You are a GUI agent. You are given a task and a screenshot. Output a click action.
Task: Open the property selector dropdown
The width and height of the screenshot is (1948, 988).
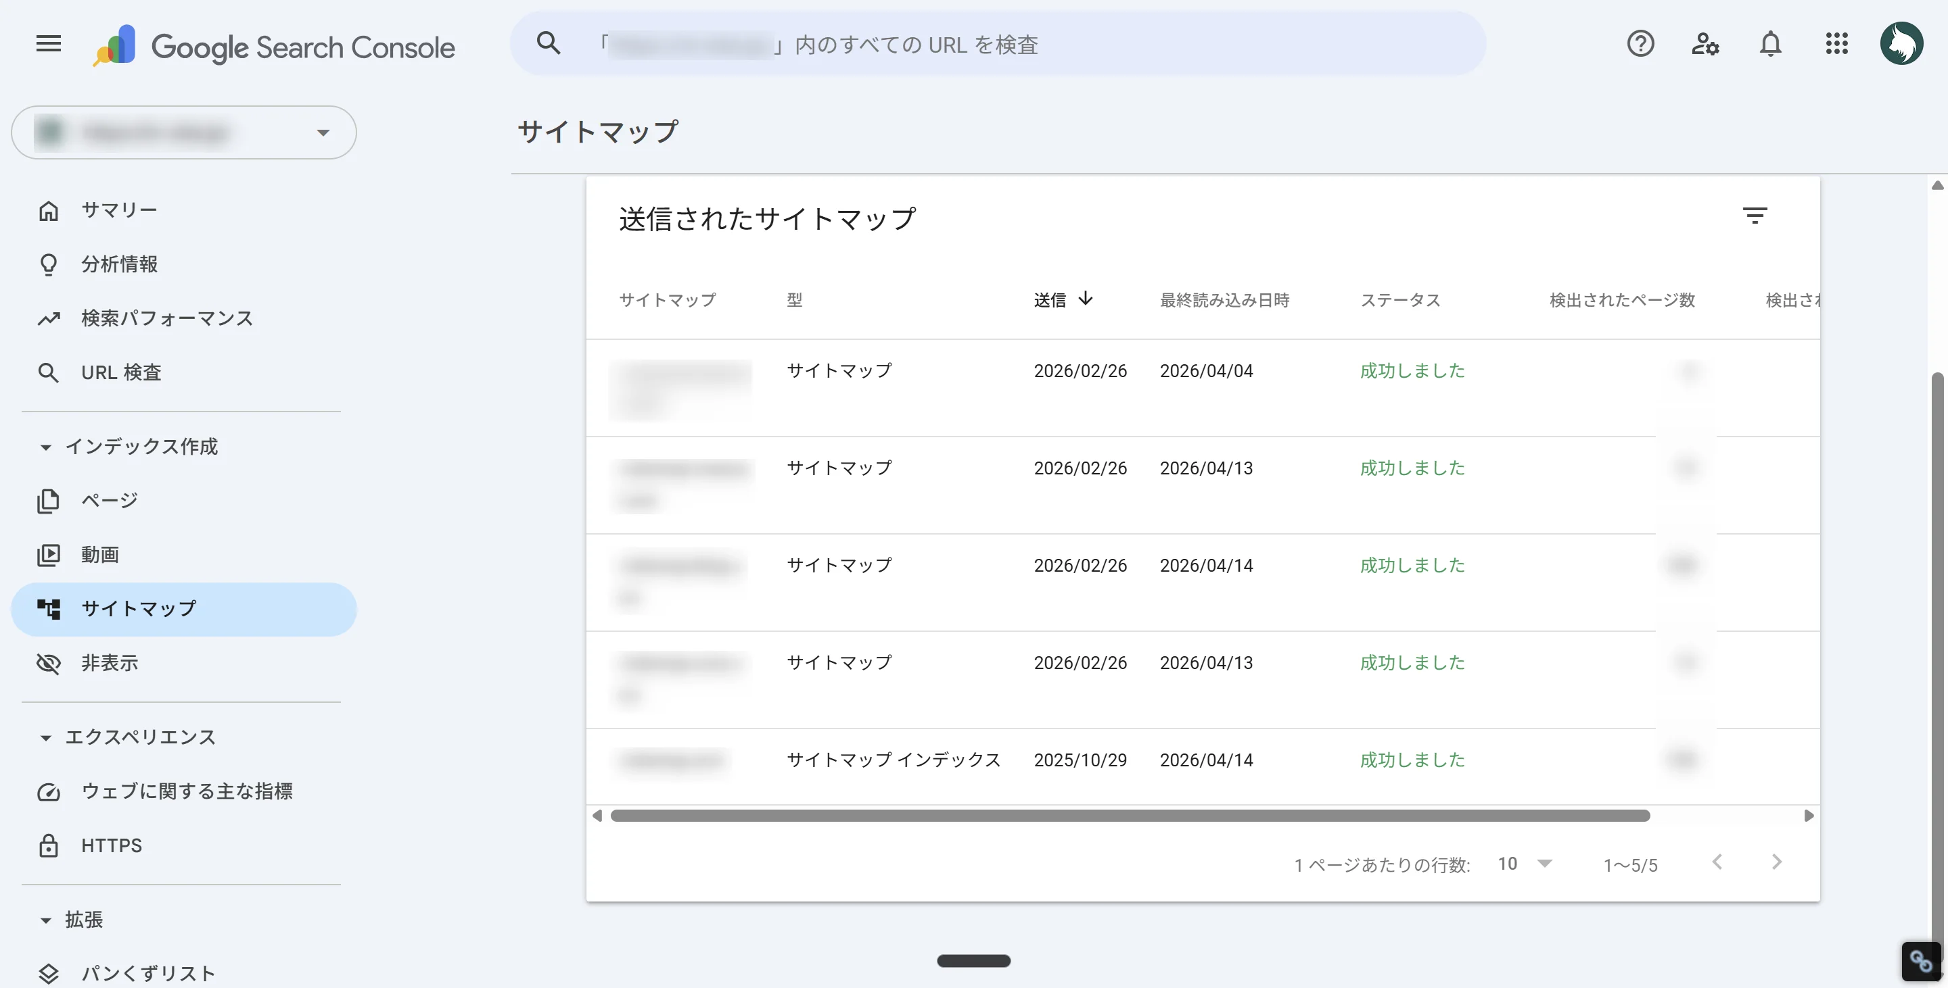[x=324, y=132]
